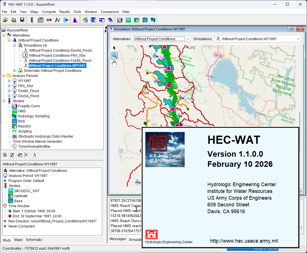Viewport: 307px width, 253px height.
Task: Cascade windows using the stacked windows icon
Action: tap(110, 20)
